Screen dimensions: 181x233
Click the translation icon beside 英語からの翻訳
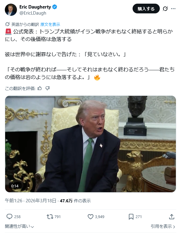point(7,24)
